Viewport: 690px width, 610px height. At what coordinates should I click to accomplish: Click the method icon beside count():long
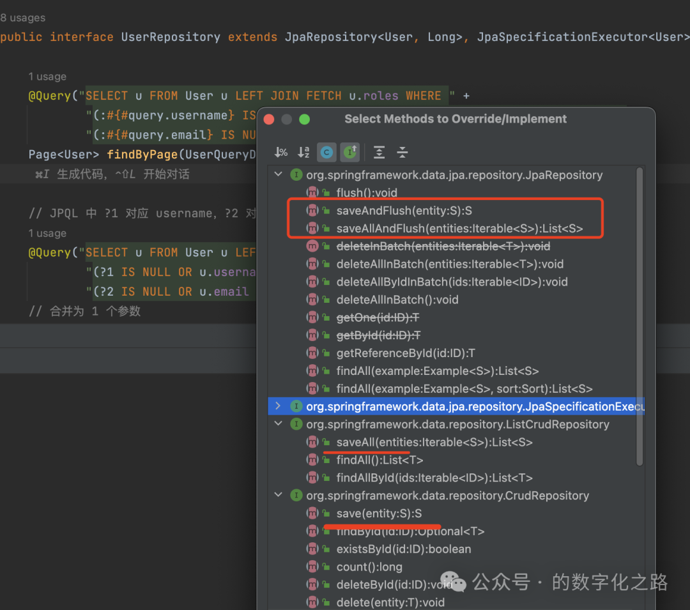coord(312,567)
